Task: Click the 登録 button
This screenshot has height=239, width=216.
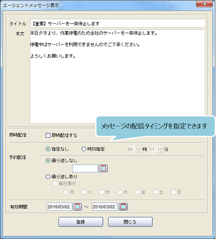Action: [x=81, y=222]
